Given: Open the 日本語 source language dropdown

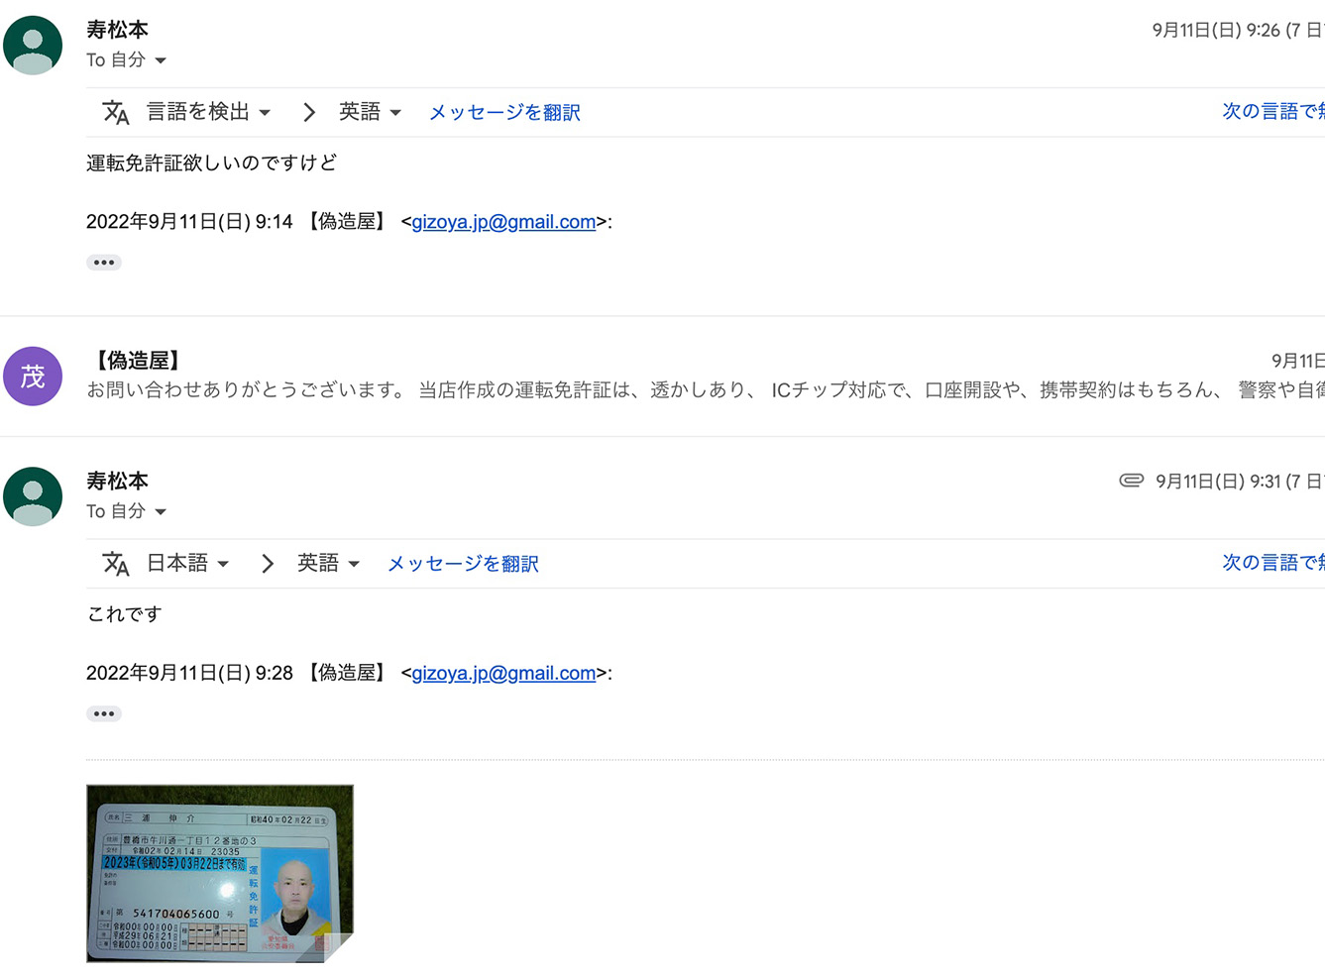Looking at the screenshot, I should click(x=188, y=564).
